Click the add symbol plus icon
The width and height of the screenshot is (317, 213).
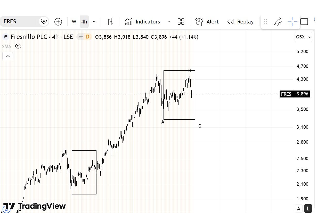click(x=58, y=22)
